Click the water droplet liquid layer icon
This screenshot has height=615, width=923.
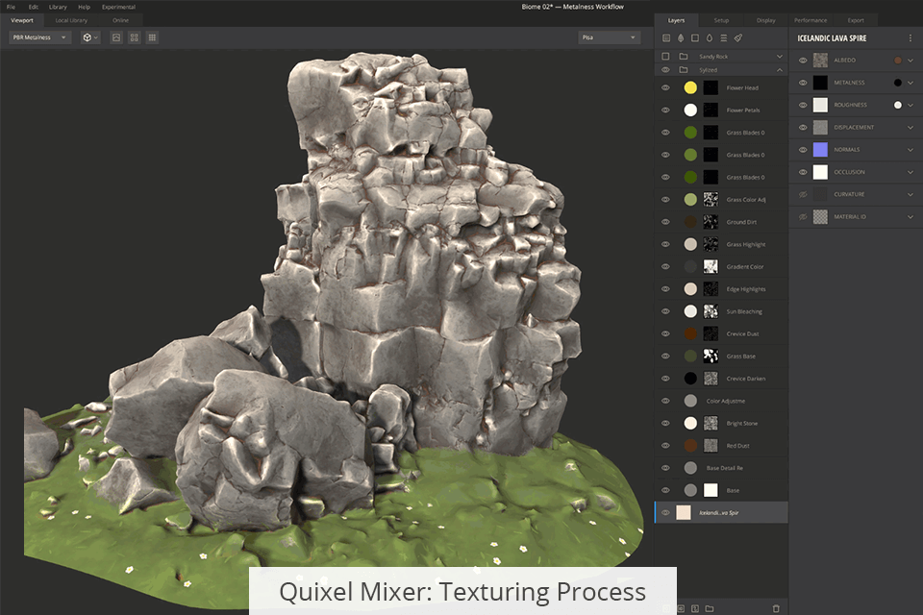click(x=710, y=37)
